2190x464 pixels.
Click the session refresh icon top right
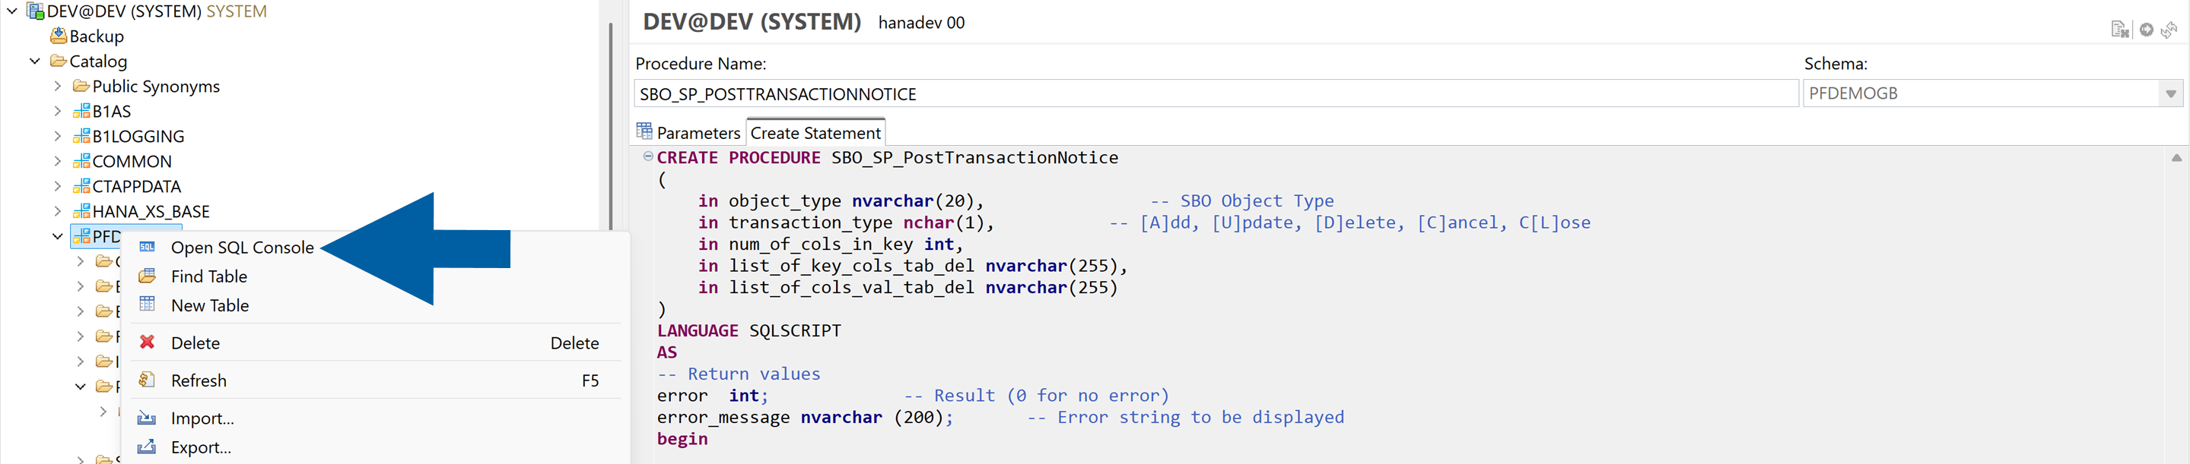pos(2170,28)
